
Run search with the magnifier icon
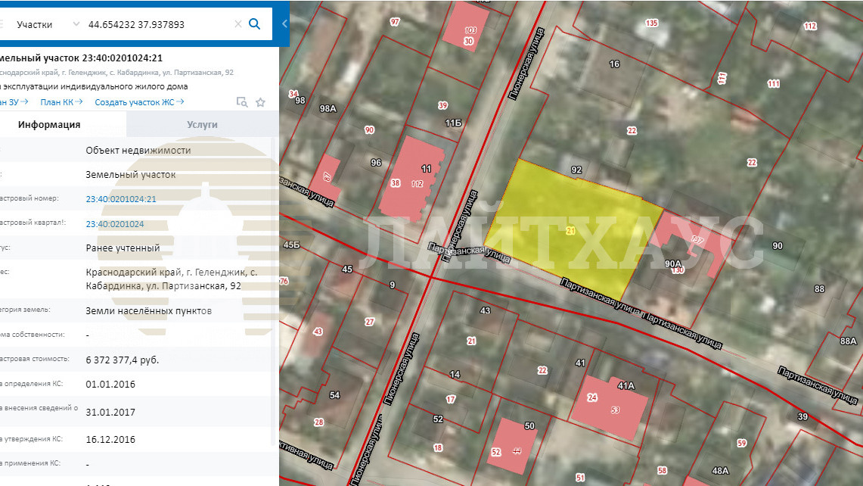tap(254, 23)
